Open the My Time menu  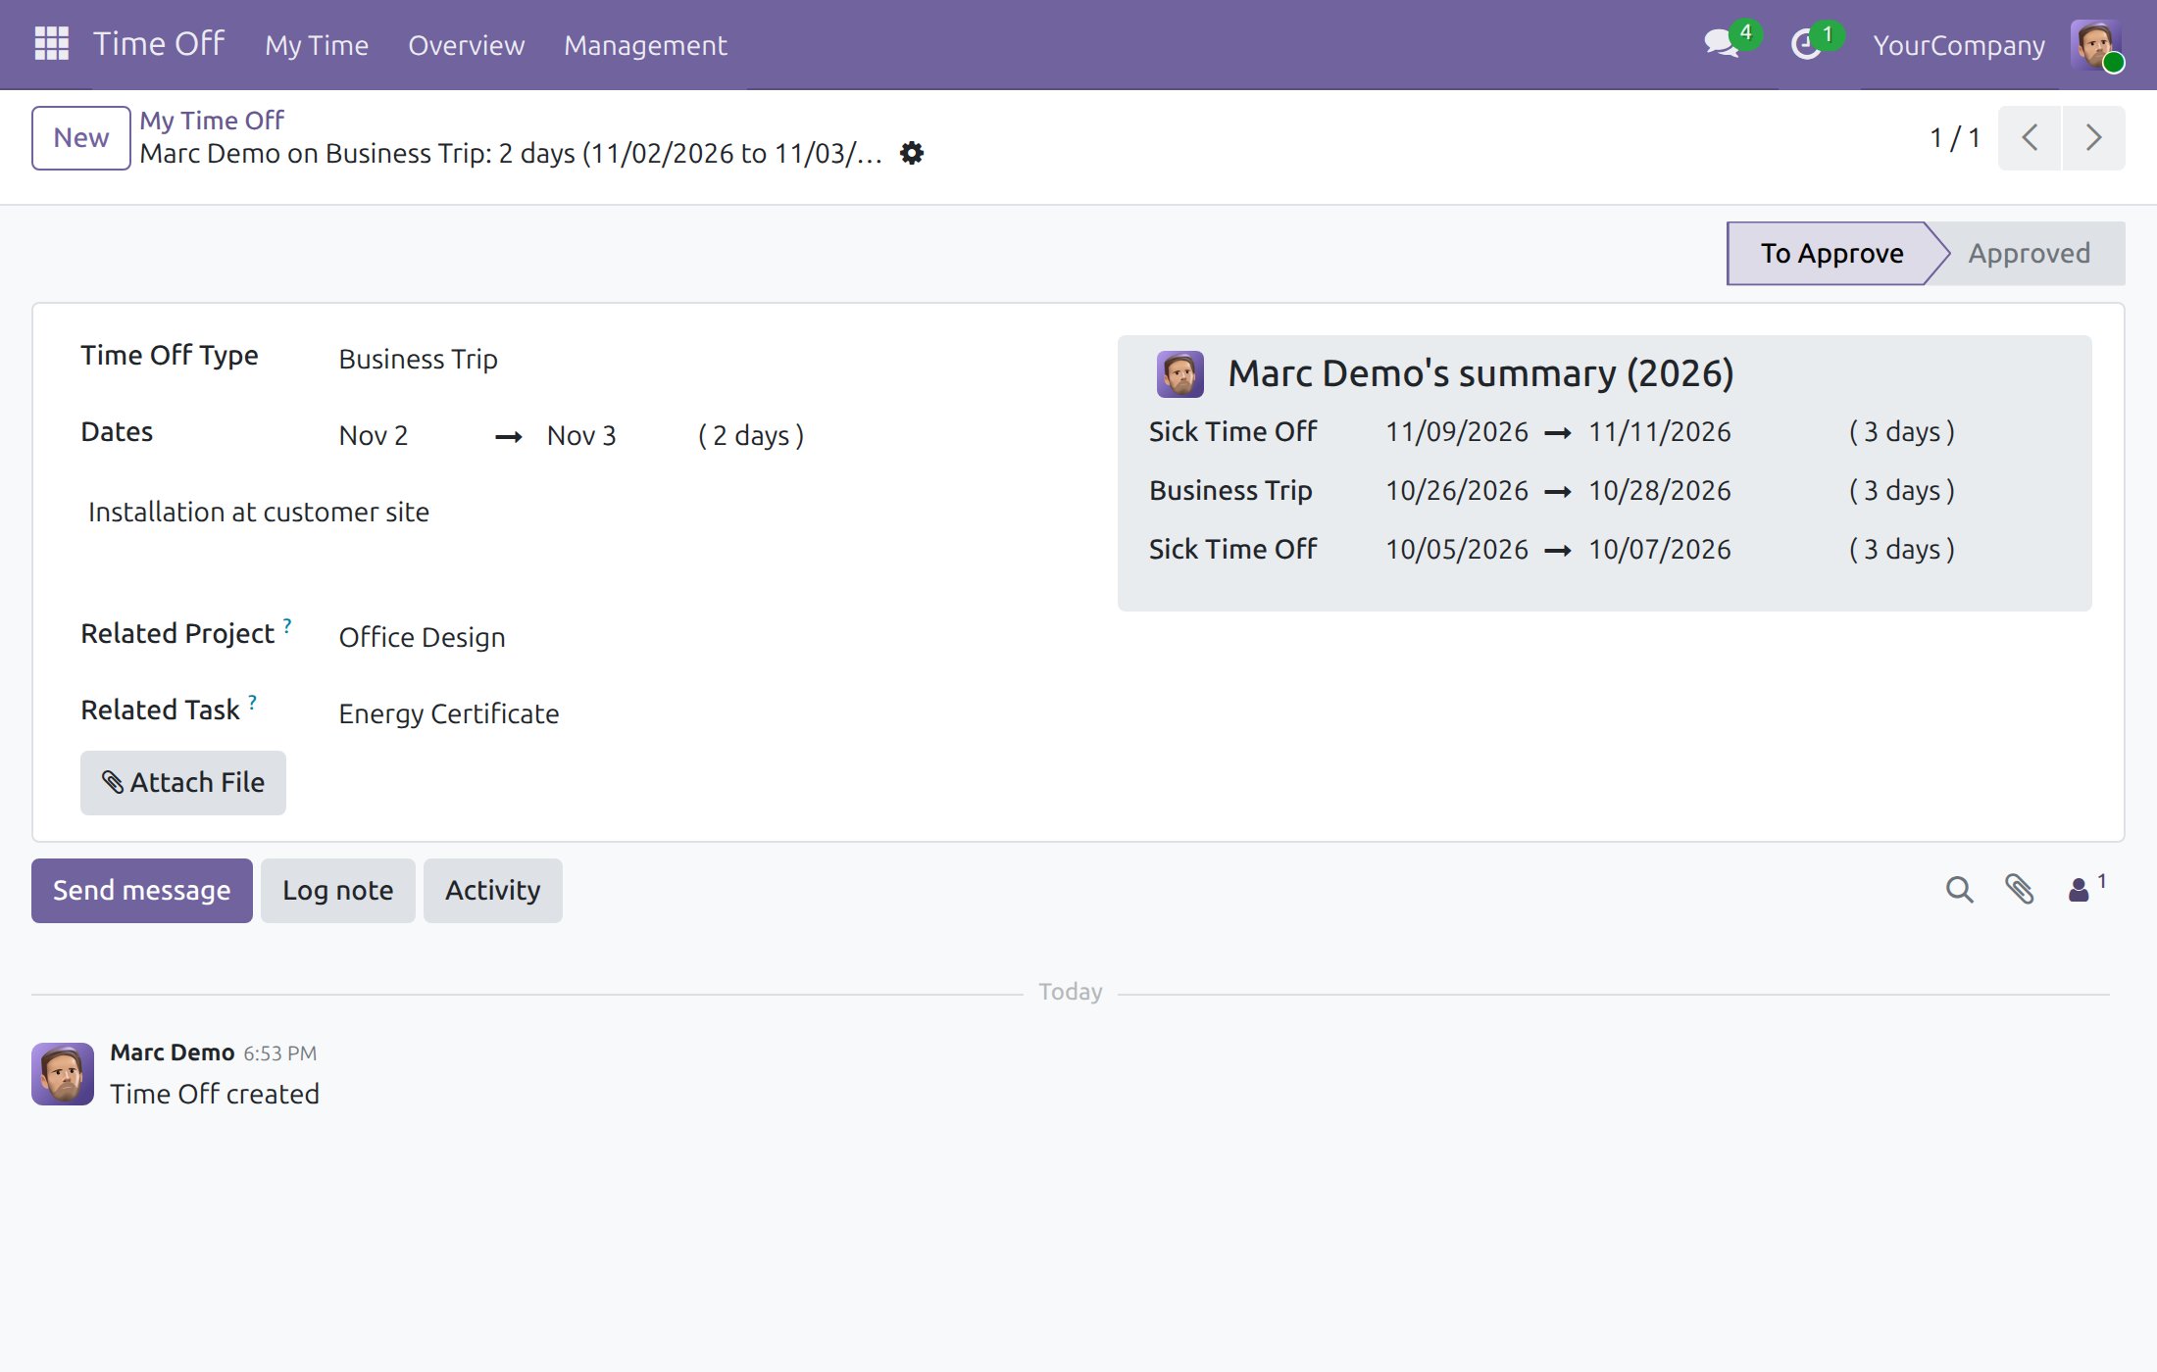click(317, 45)
